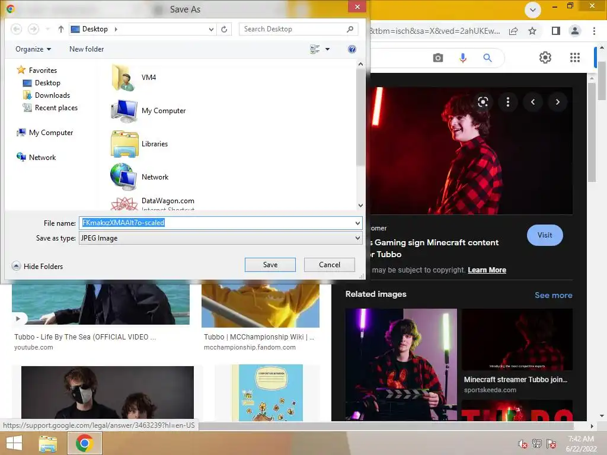This screenshot has height=455, width=607.
Task: Select My Computer in navigation pane
Action: 45,133
